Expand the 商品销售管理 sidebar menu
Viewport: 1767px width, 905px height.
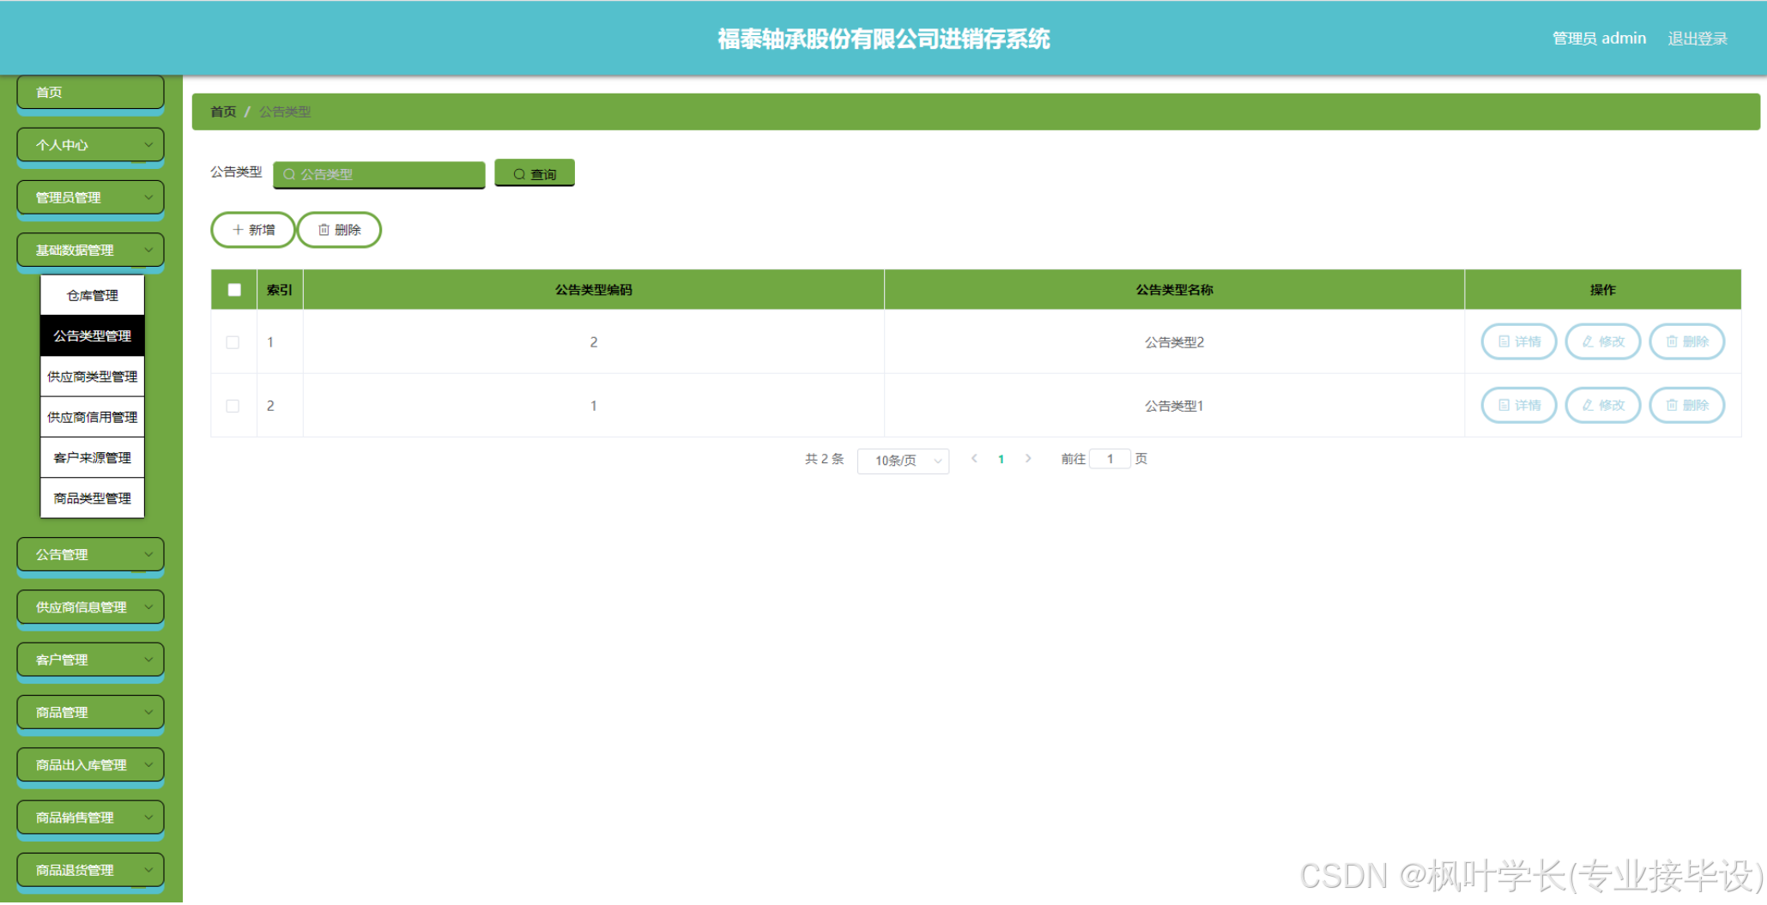(90, 818)
